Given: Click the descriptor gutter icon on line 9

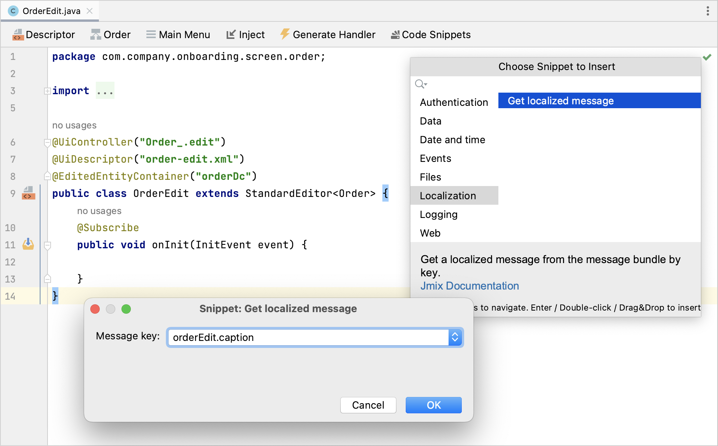Looking at the screenshot, I should [28, 193].
